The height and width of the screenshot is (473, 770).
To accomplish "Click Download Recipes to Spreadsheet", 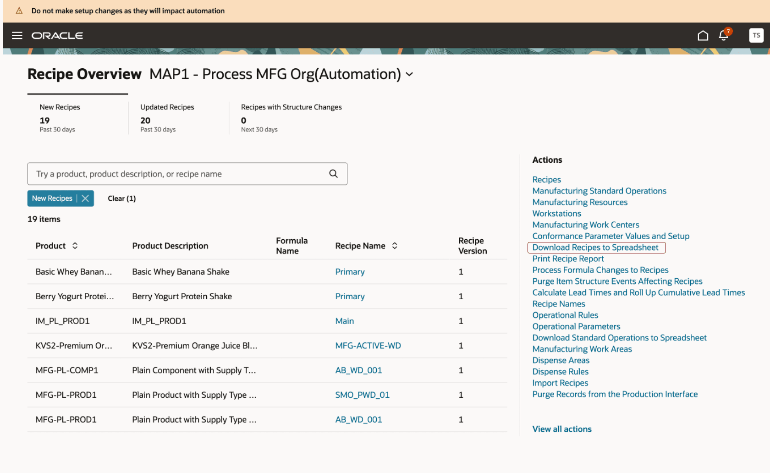I will [x=595, y=247].
